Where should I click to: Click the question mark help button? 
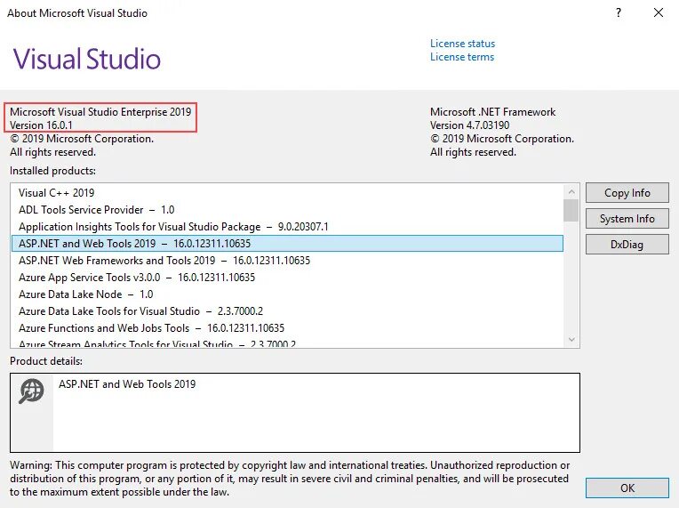click(x=619, y=13)
